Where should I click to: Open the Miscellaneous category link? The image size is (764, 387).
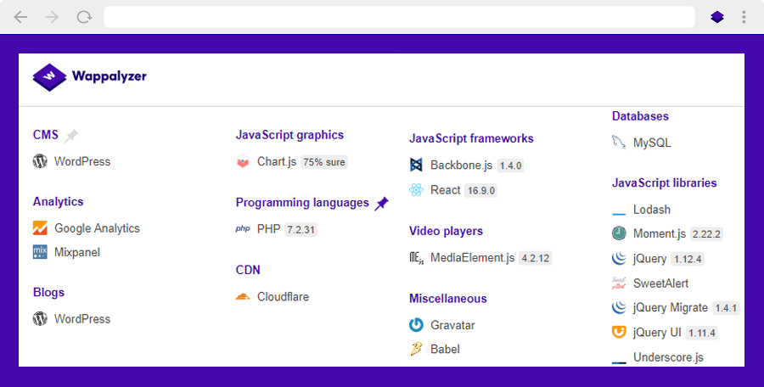tap(447, 298)
